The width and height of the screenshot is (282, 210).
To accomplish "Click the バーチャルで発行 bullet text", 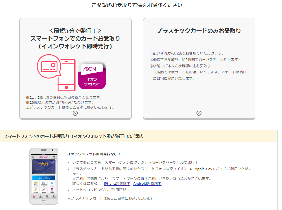I will [135, 162].
